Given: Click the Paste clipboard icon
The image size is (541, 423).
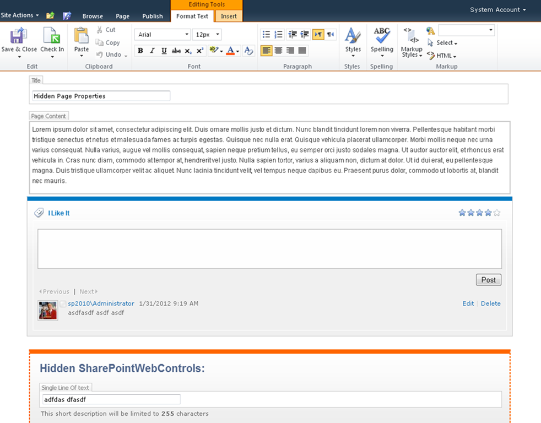Looking at the screenshot, I should (82, 36).
